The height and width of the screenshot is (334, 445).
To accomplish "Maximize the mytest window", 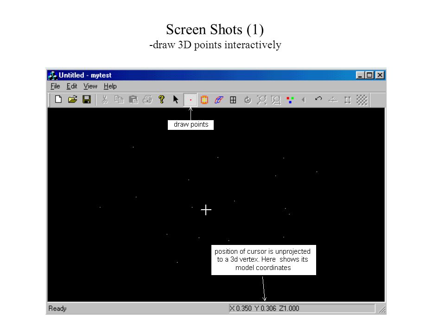I will coord(369,75).
